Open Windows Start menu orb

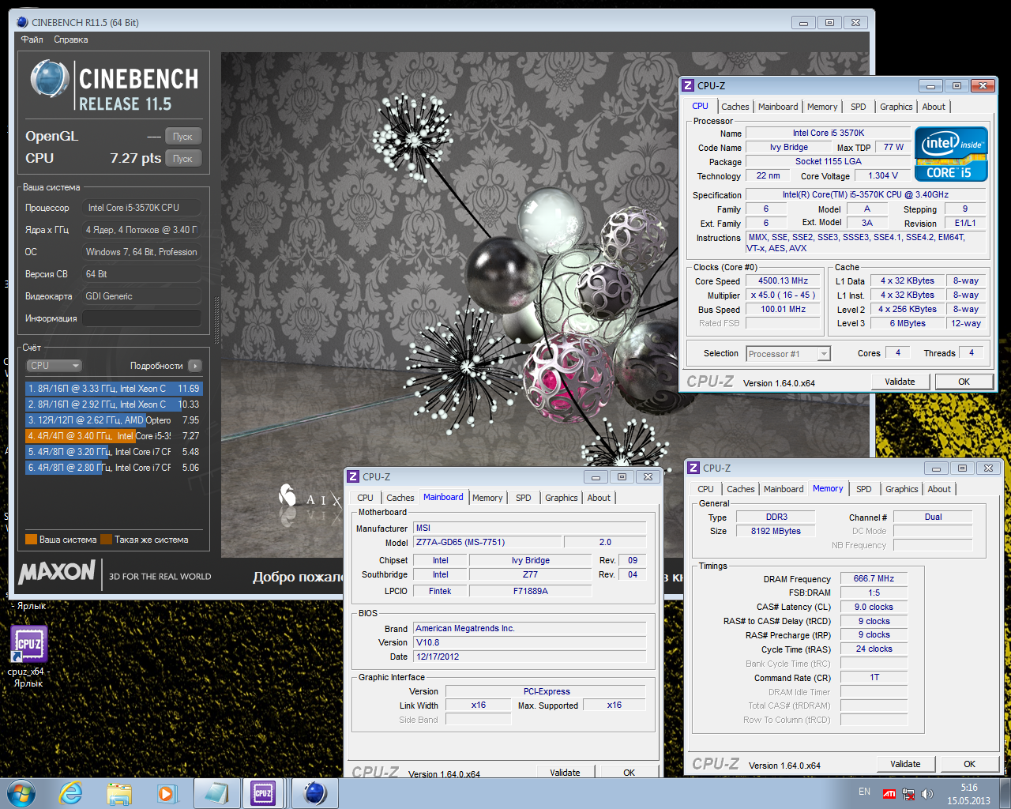pyautogui.click(x=21, y=793)
